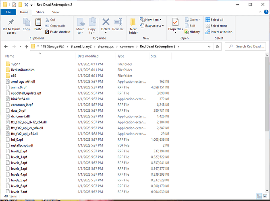Select the installscript.vdf file
This screenshot has width=270, height=201.
tap(22, 145)
